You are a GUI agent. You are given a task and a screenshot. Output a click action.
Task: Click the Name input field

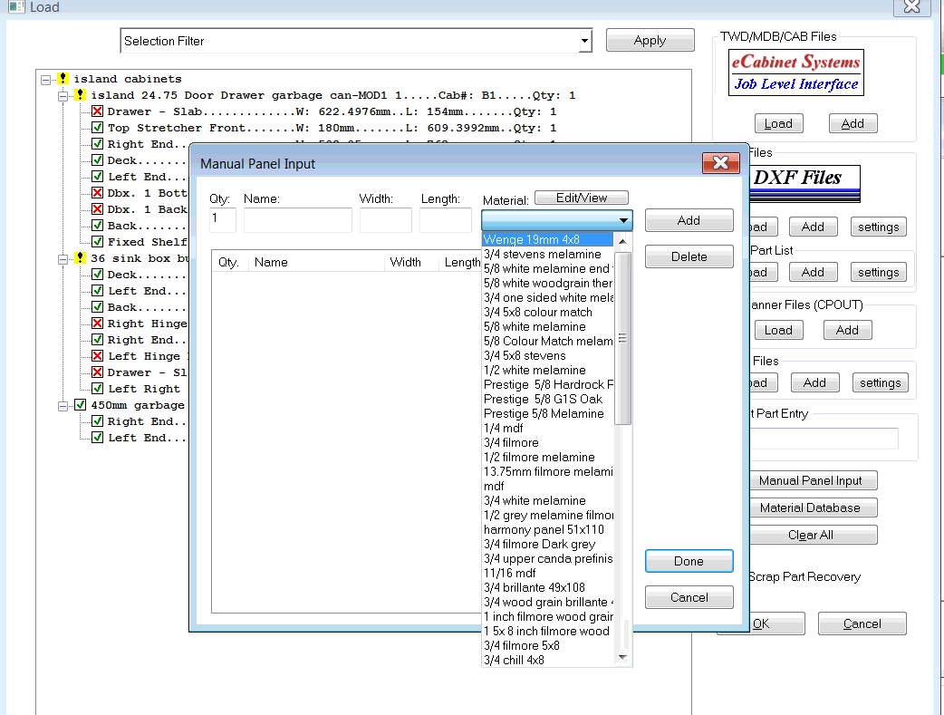coord(297,220)
